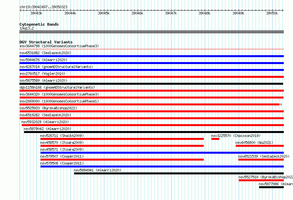
Task: Select the nsv5884941 Almarri2020 label
Action: click(x=97, y=170)
